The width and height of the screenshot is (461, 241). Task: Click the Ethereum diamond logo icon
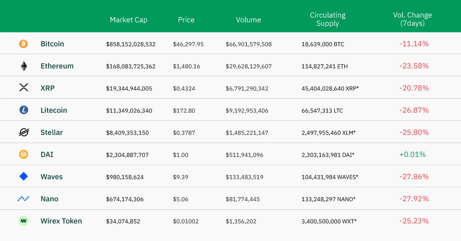coord(24,66)
